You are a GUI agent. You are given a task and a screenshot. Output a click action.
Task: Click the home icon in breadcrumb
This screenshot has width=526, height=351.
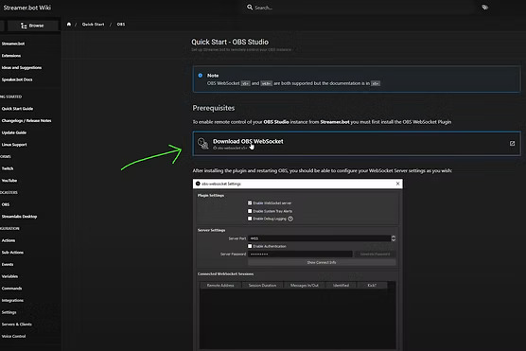(69, 25)
